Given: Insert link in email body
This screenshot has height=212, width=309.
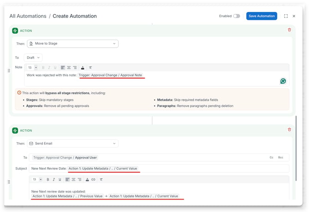Looking at the screenshot, I should 93,179.
